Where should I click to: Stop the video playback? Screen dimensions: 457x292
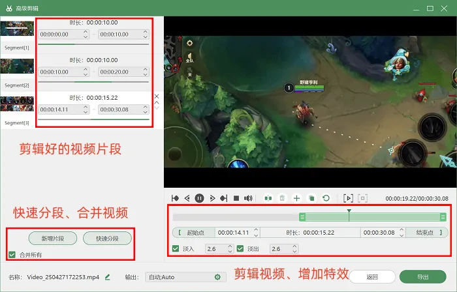236,198
